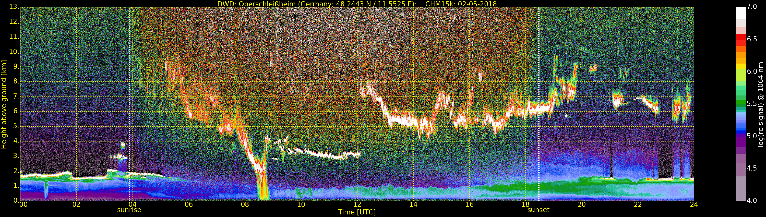The image size is (766, 217).
Task: Click the height axis tick label '6.'
Action: [x=16, y=111]
